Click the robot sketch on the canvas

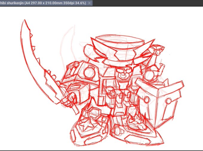point(102,83)
